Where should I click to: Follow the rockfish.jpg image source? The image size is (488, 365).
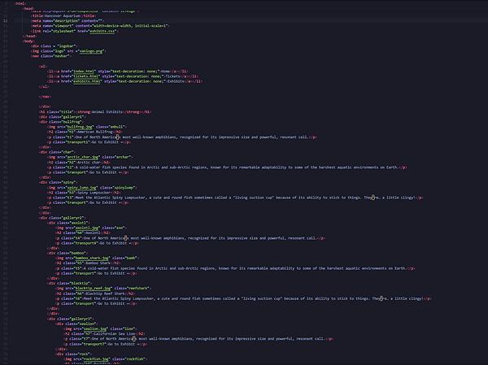tap(96, 358)
